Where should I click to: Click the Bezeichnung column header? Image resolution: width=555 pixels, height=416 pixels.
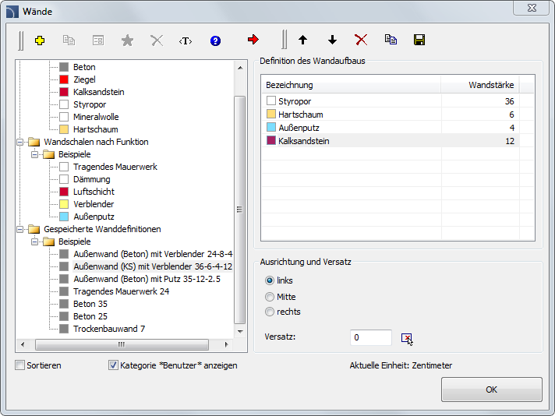(x=351, y=85)
